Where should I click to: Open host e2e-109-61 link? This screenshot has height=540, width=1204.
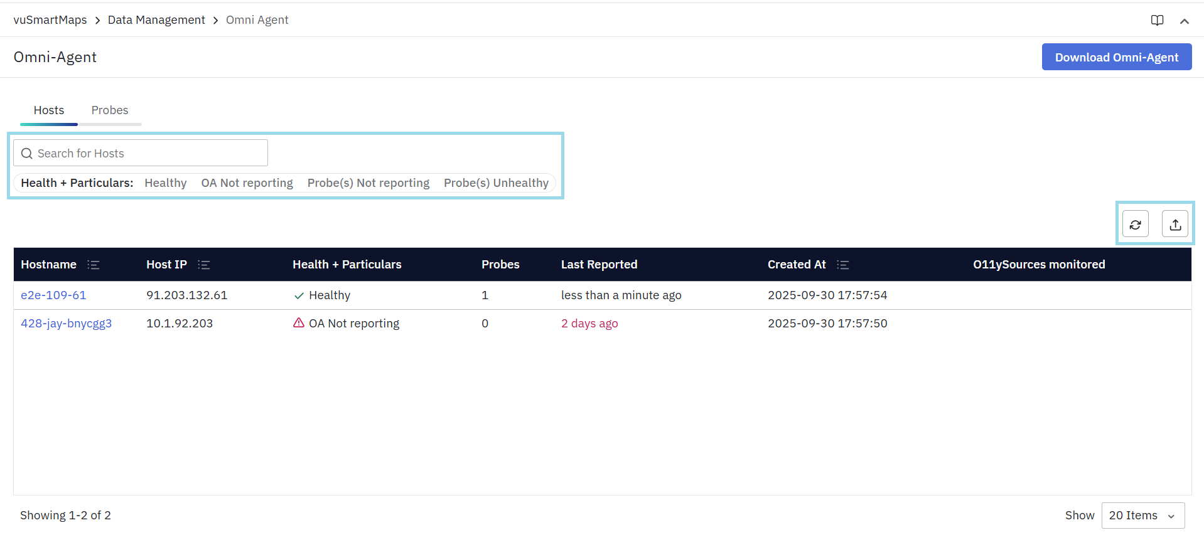tap(53, 295)
